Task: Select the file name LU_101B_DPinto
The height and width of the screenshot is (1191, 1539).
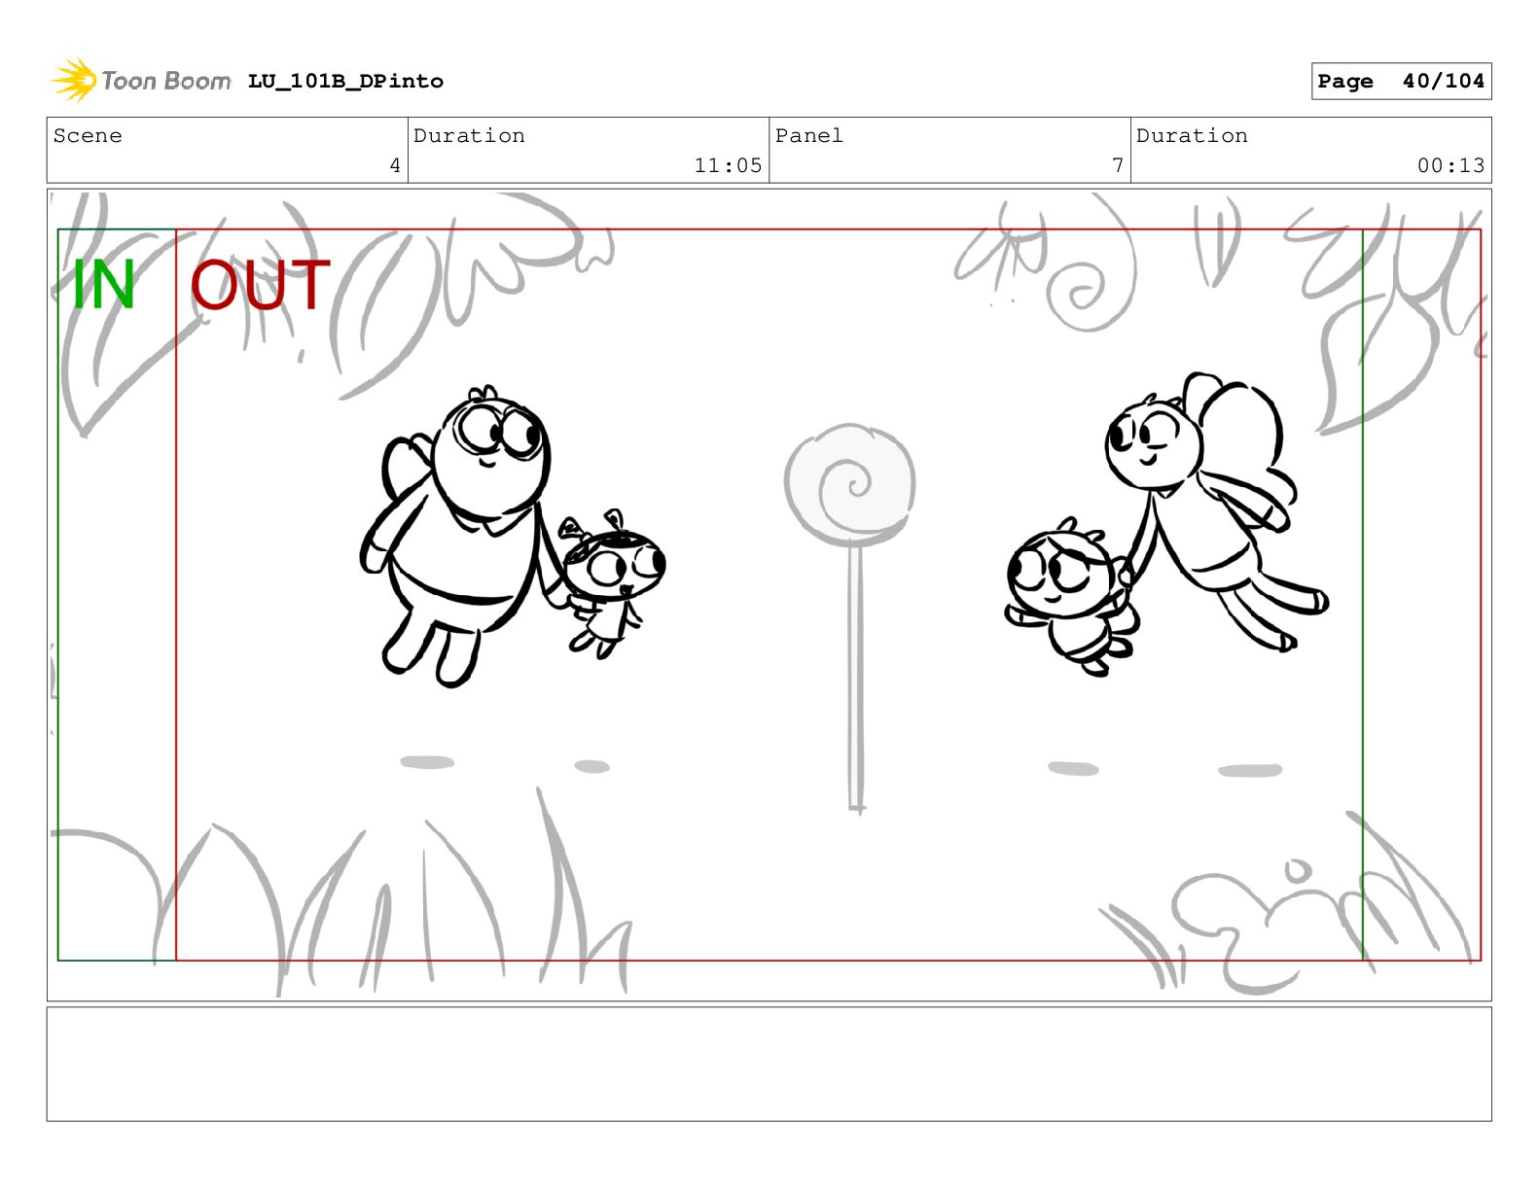Action: click(345, 82)
